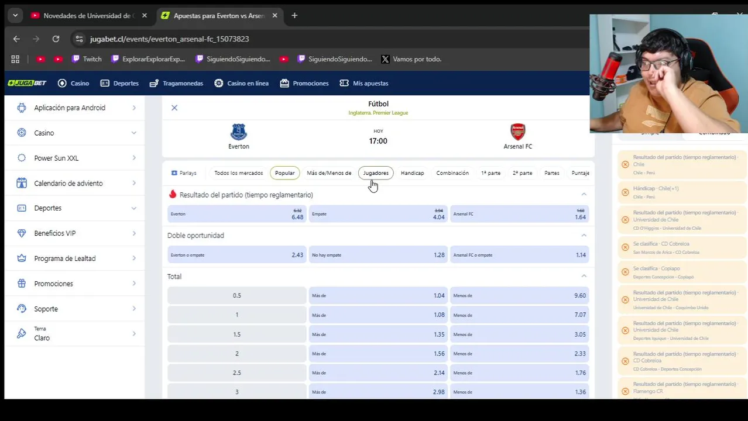Open Vamos por todo bookmark
Image resolution: width=748 pixels, height=421 pixels.
411,59
